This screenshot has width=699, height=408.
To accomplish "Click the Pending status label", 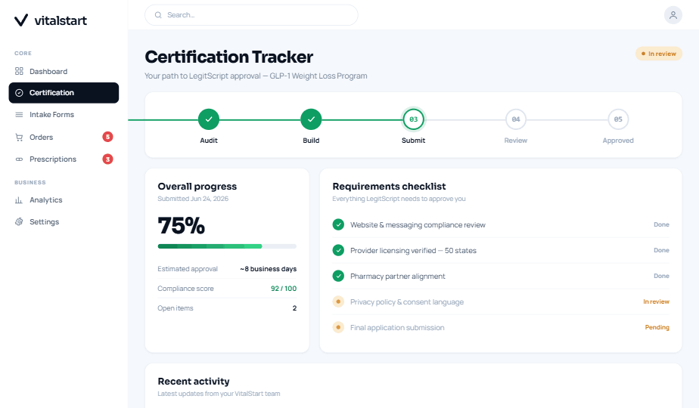I will click(x=657, y=327).
